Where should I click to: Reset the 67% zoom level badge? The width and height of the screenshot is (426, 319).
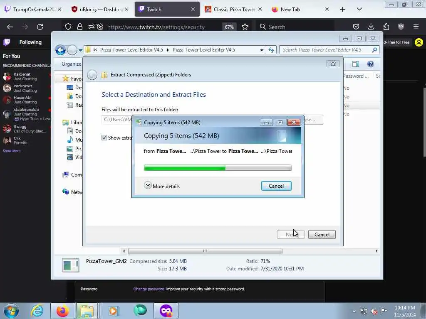tap(229, 27)
